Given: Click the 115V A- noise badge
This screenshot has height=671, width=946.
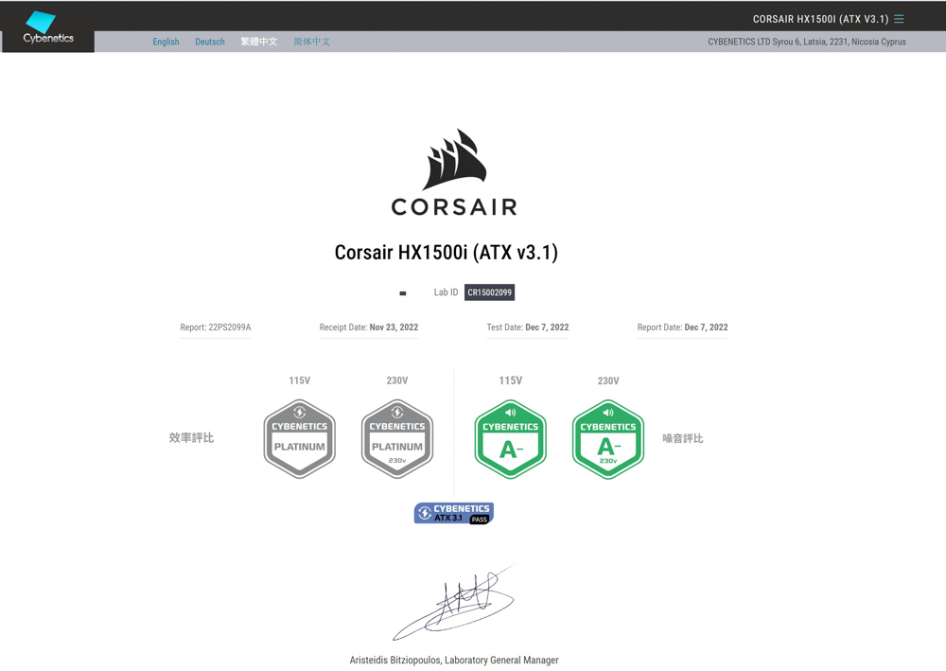Looking at the screenshot, I should tap(511, 439).
